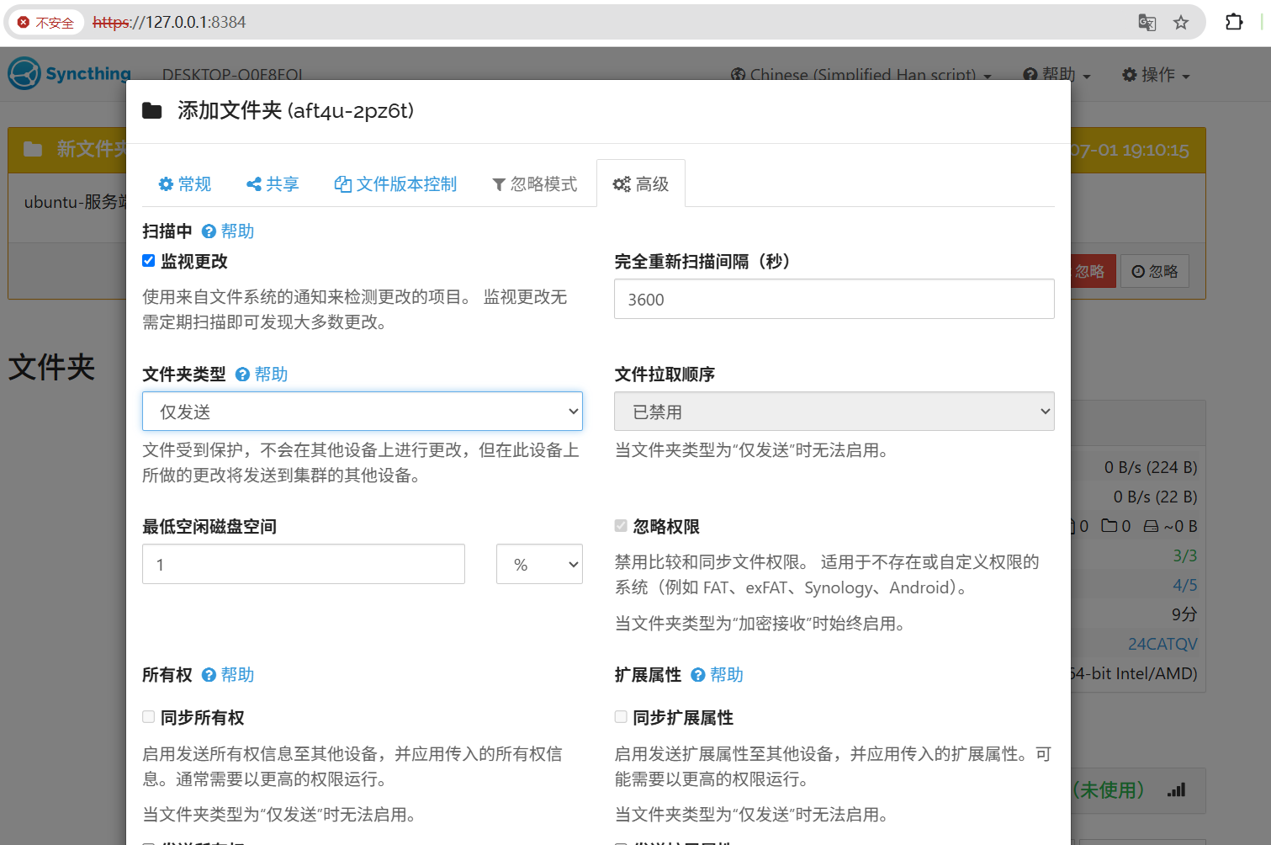Screen dimensions: 1271x845
Task: Click the question icon beside 文件夹类型 帮助
Action: (x=243, y=375)
